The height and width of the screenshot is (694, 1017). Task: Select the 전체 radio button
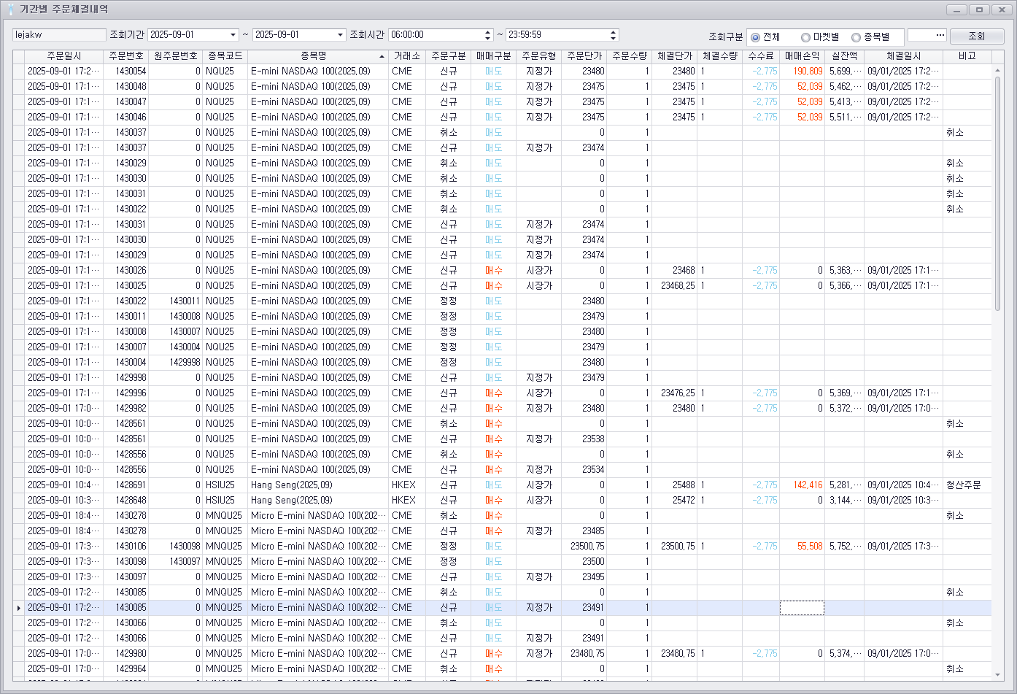(755, 37)
